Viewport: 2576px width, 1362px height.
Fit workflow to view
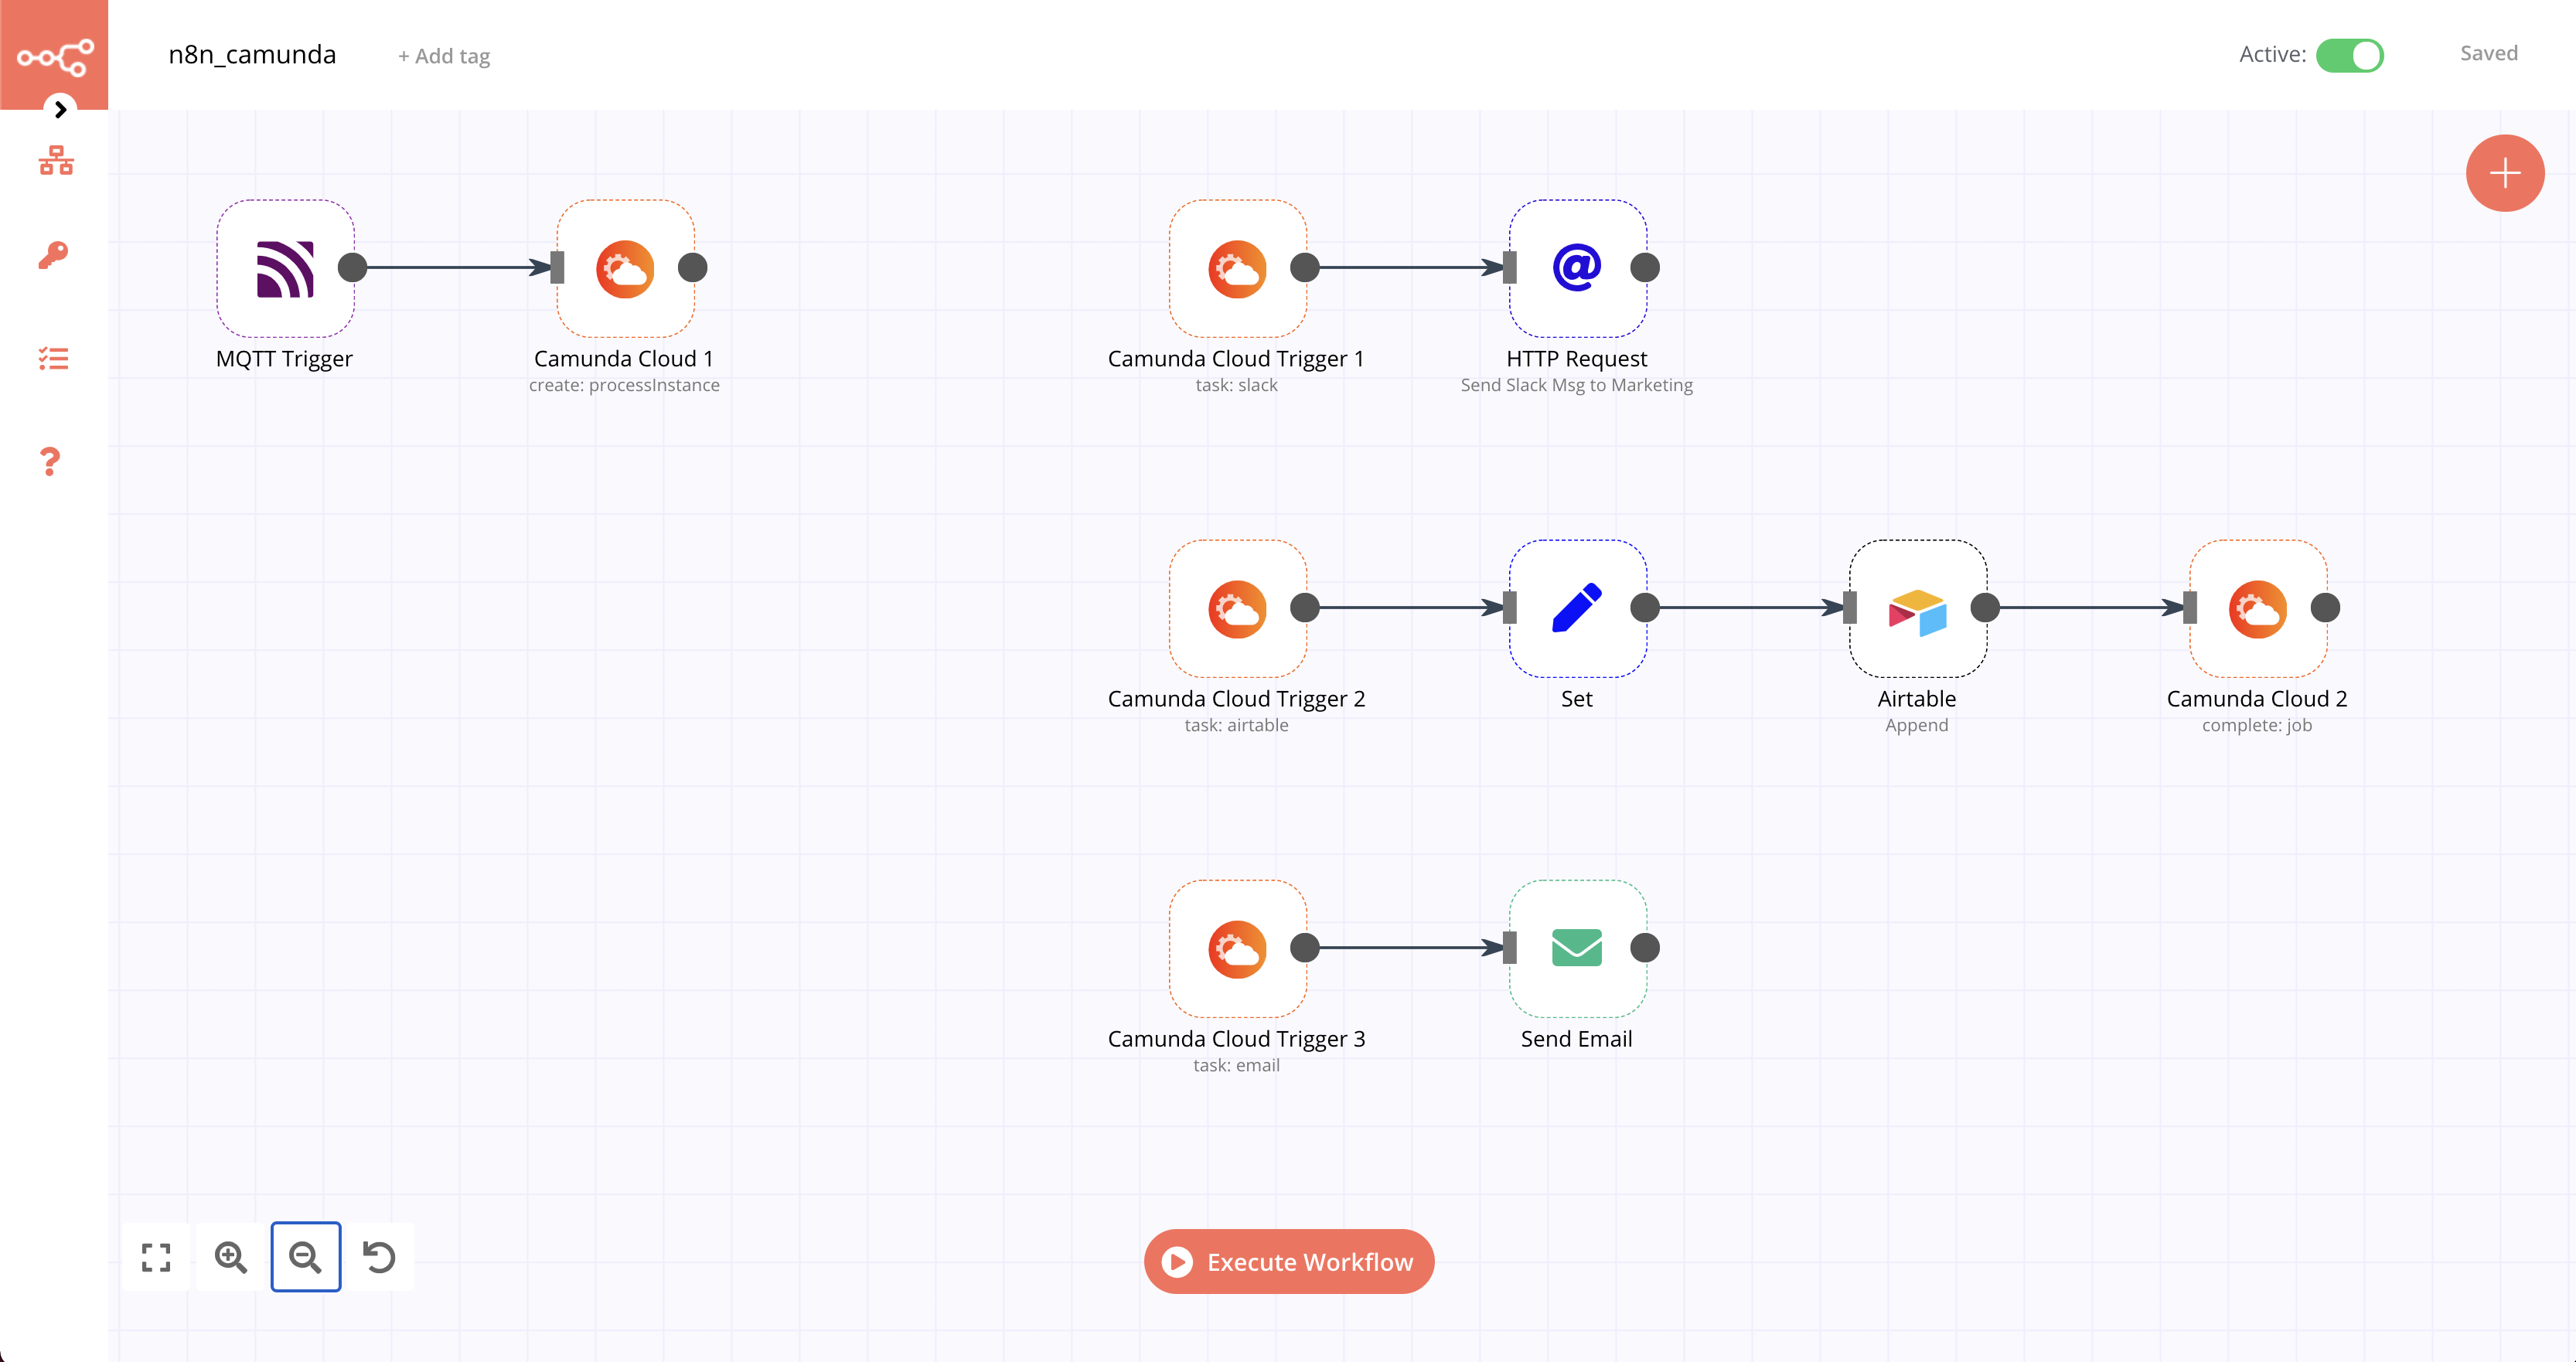point(156,1257)
